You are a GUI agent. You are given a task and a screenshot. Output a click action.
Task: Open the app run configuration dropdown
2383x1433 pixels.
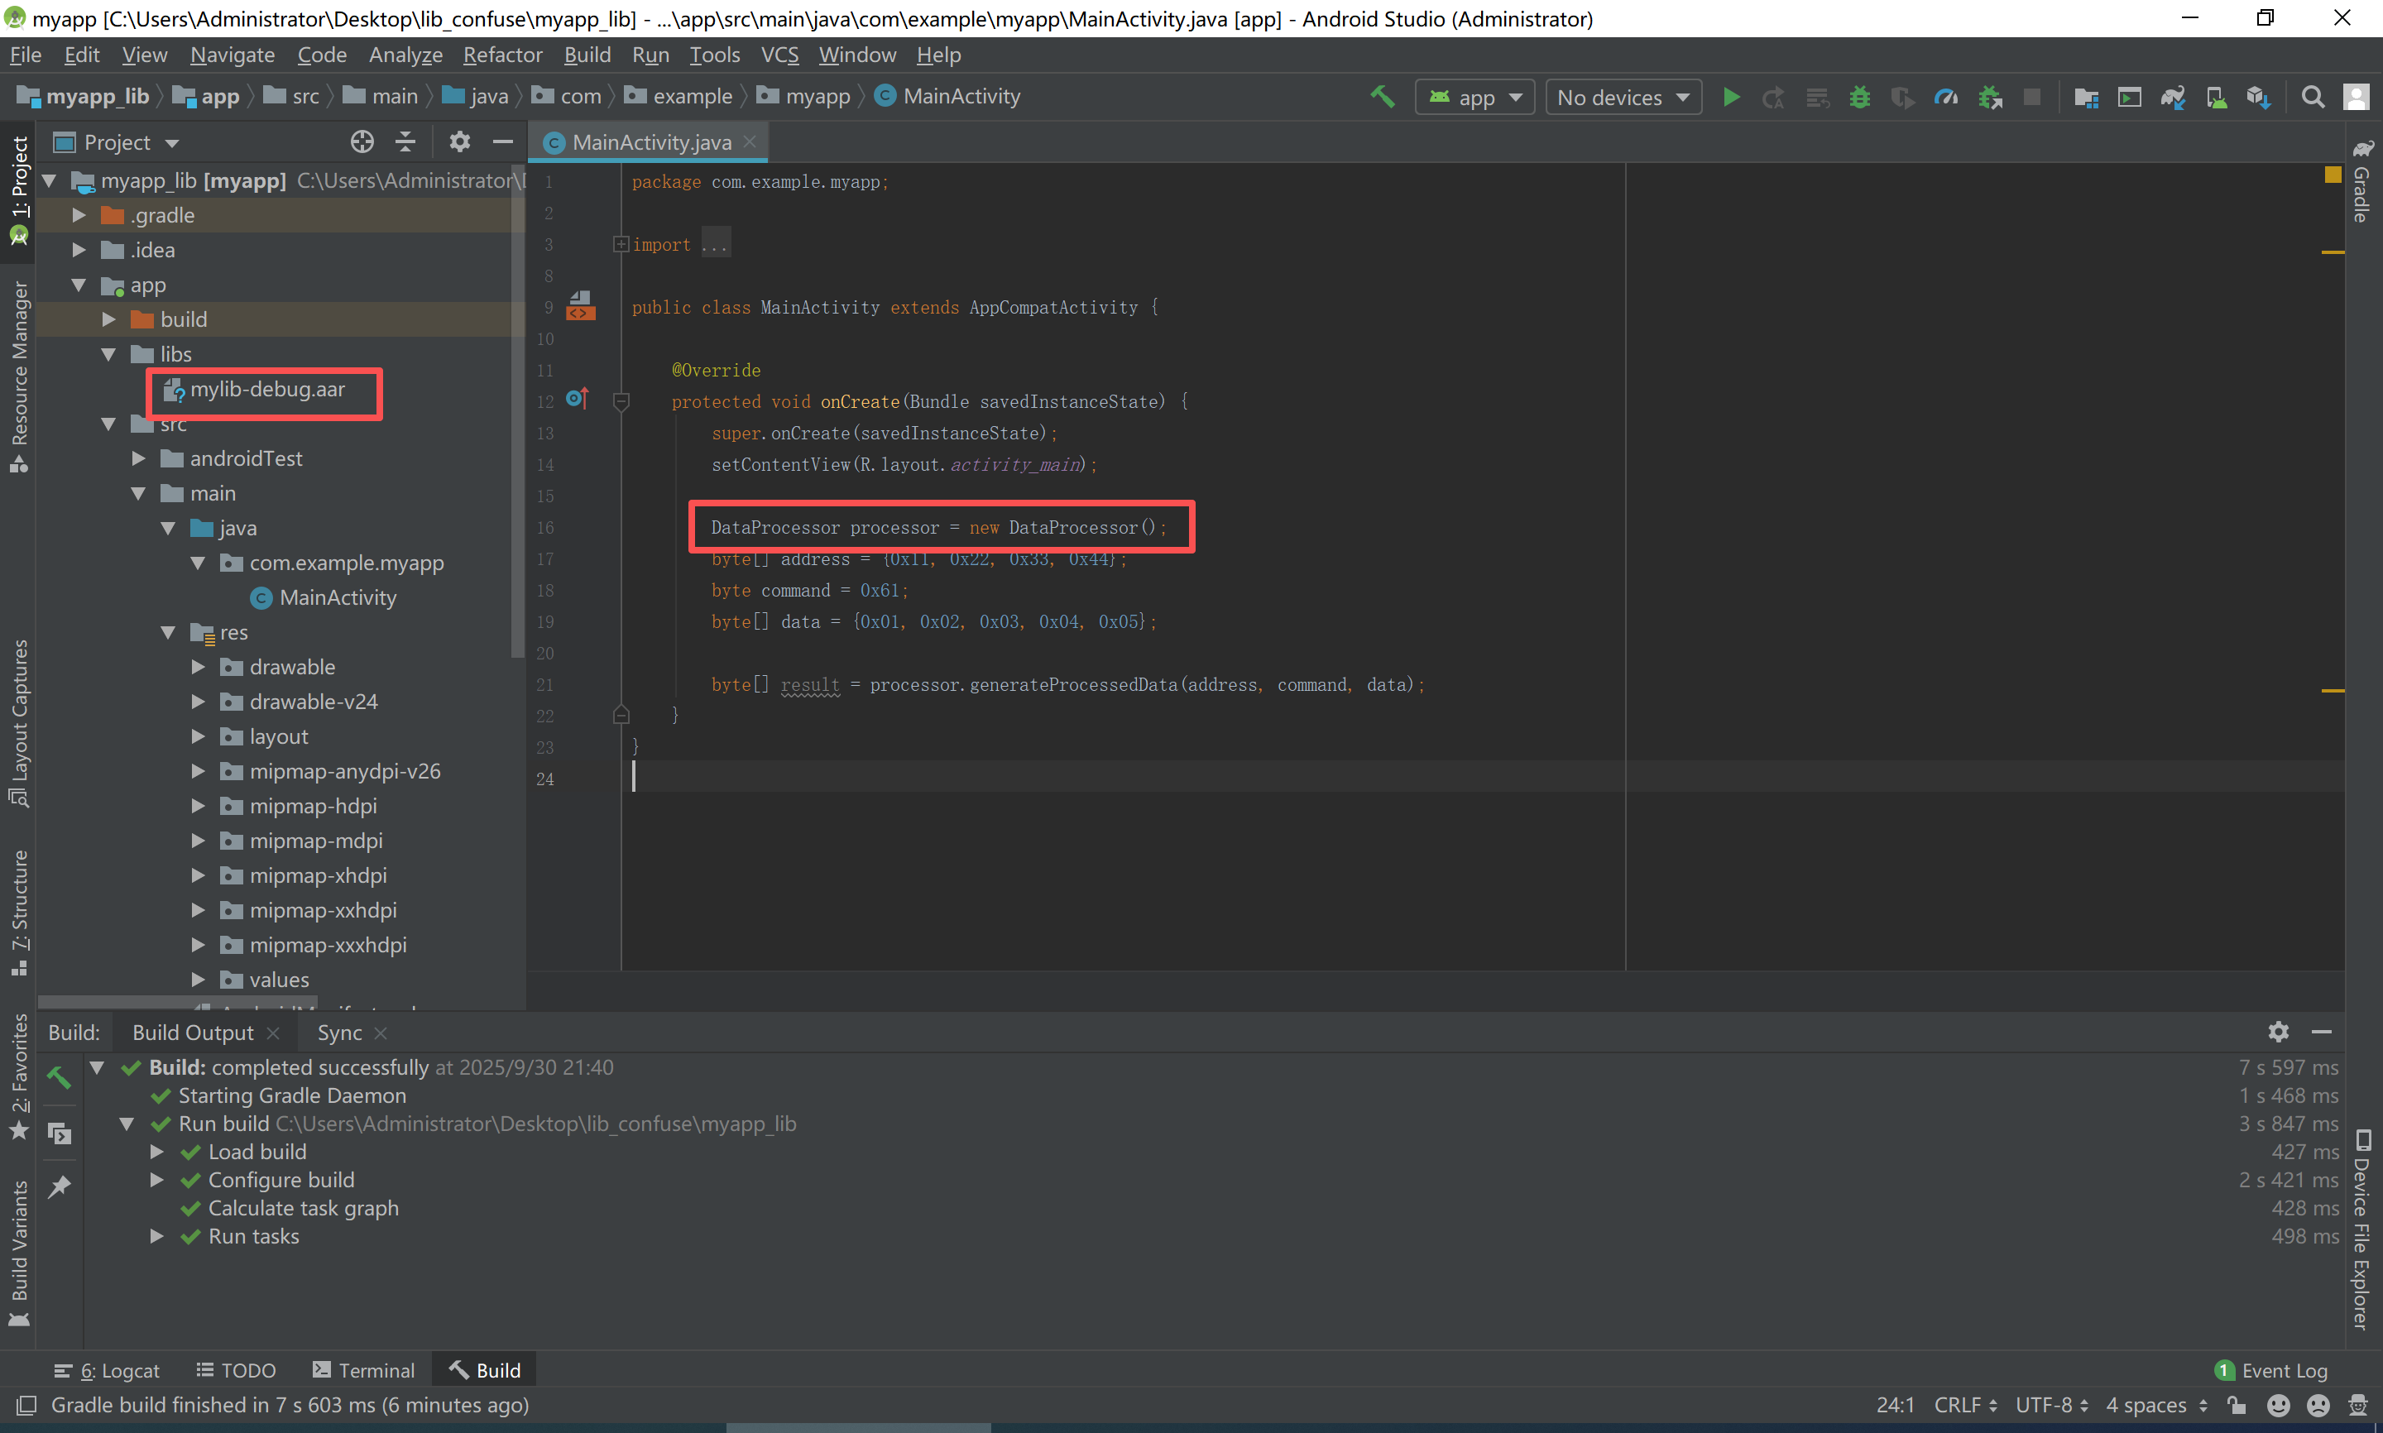point(1474,98)
